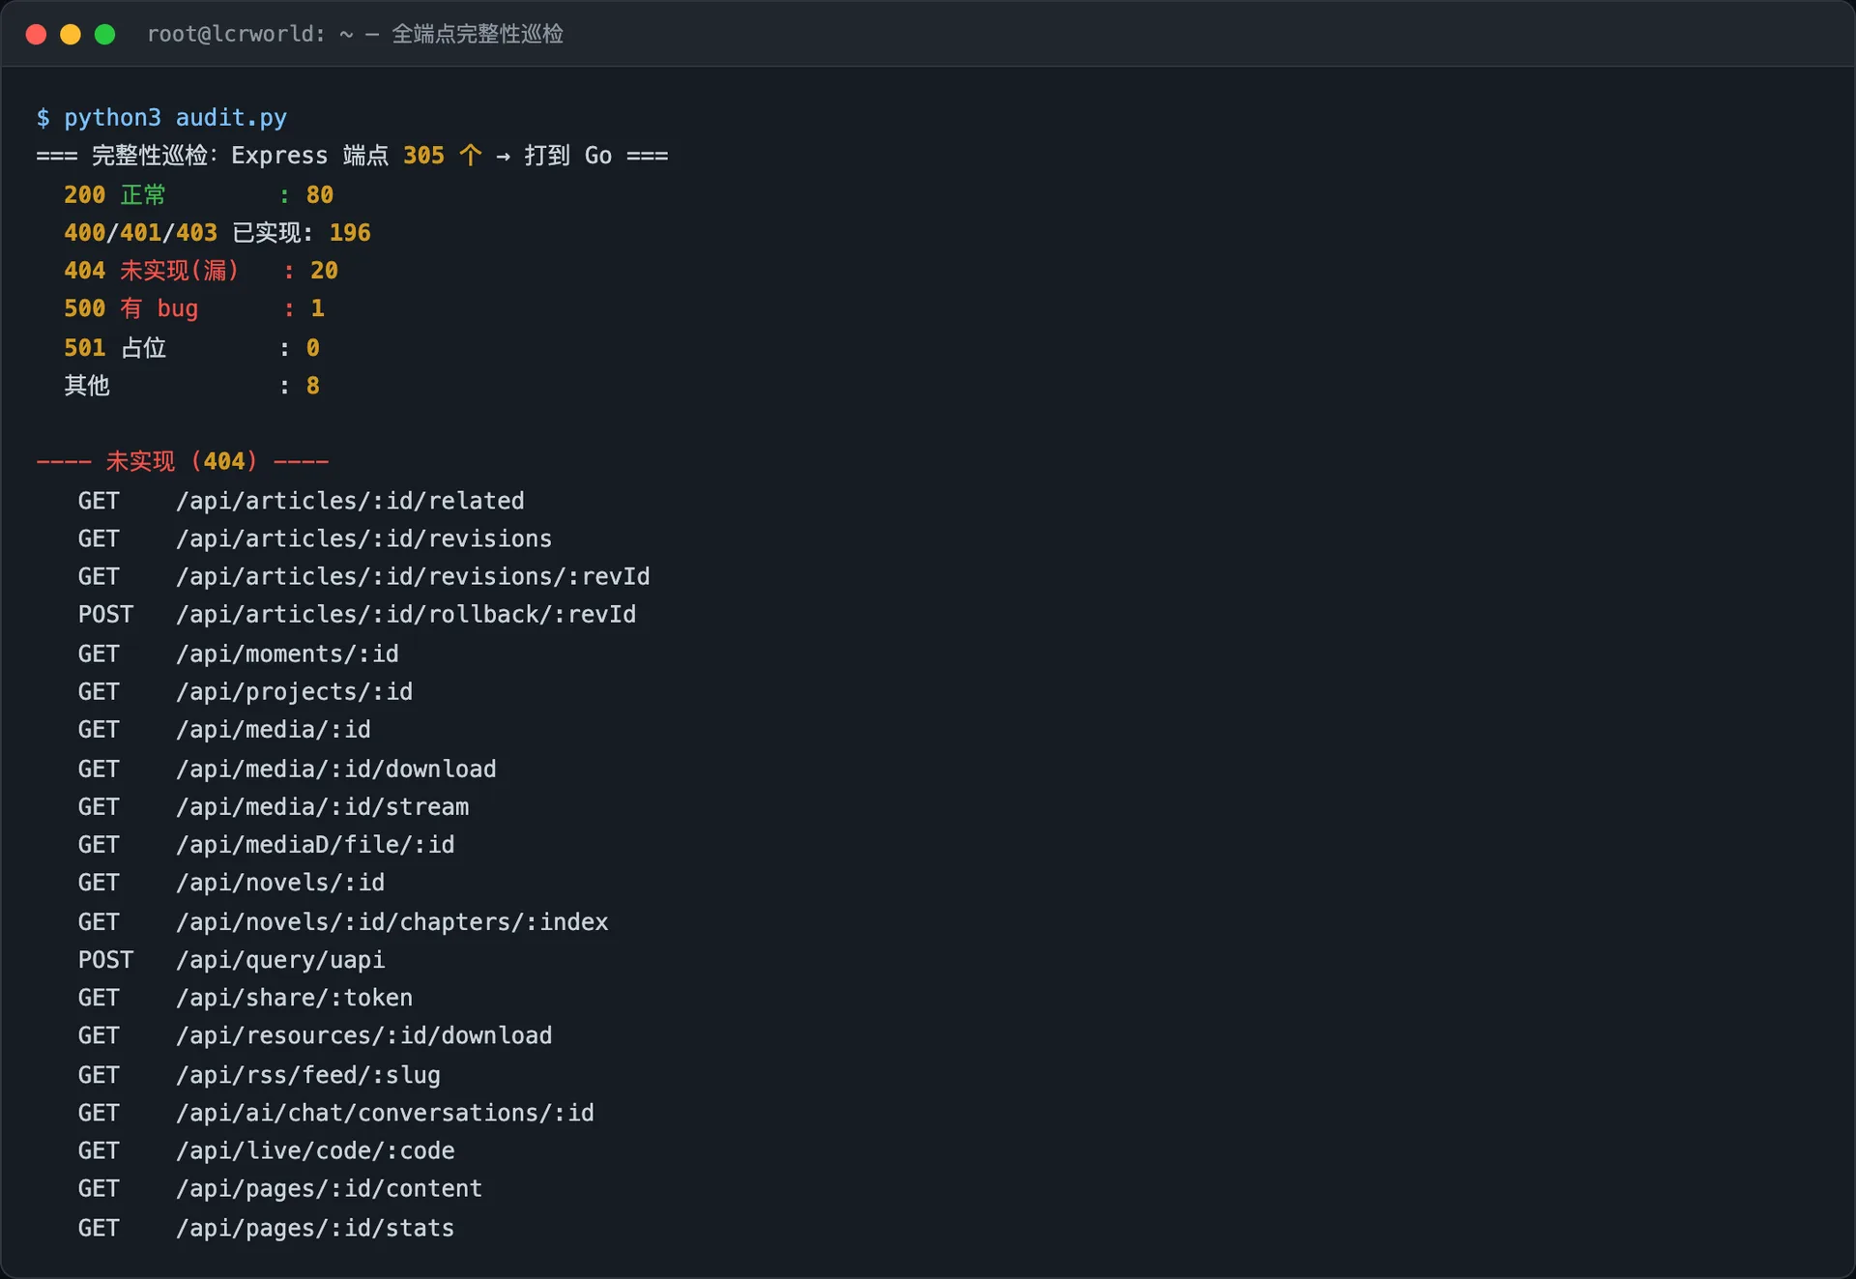
Task: Click '/api/articles/:id/revisions/:revId' path
Action: (x=413, y=576)
